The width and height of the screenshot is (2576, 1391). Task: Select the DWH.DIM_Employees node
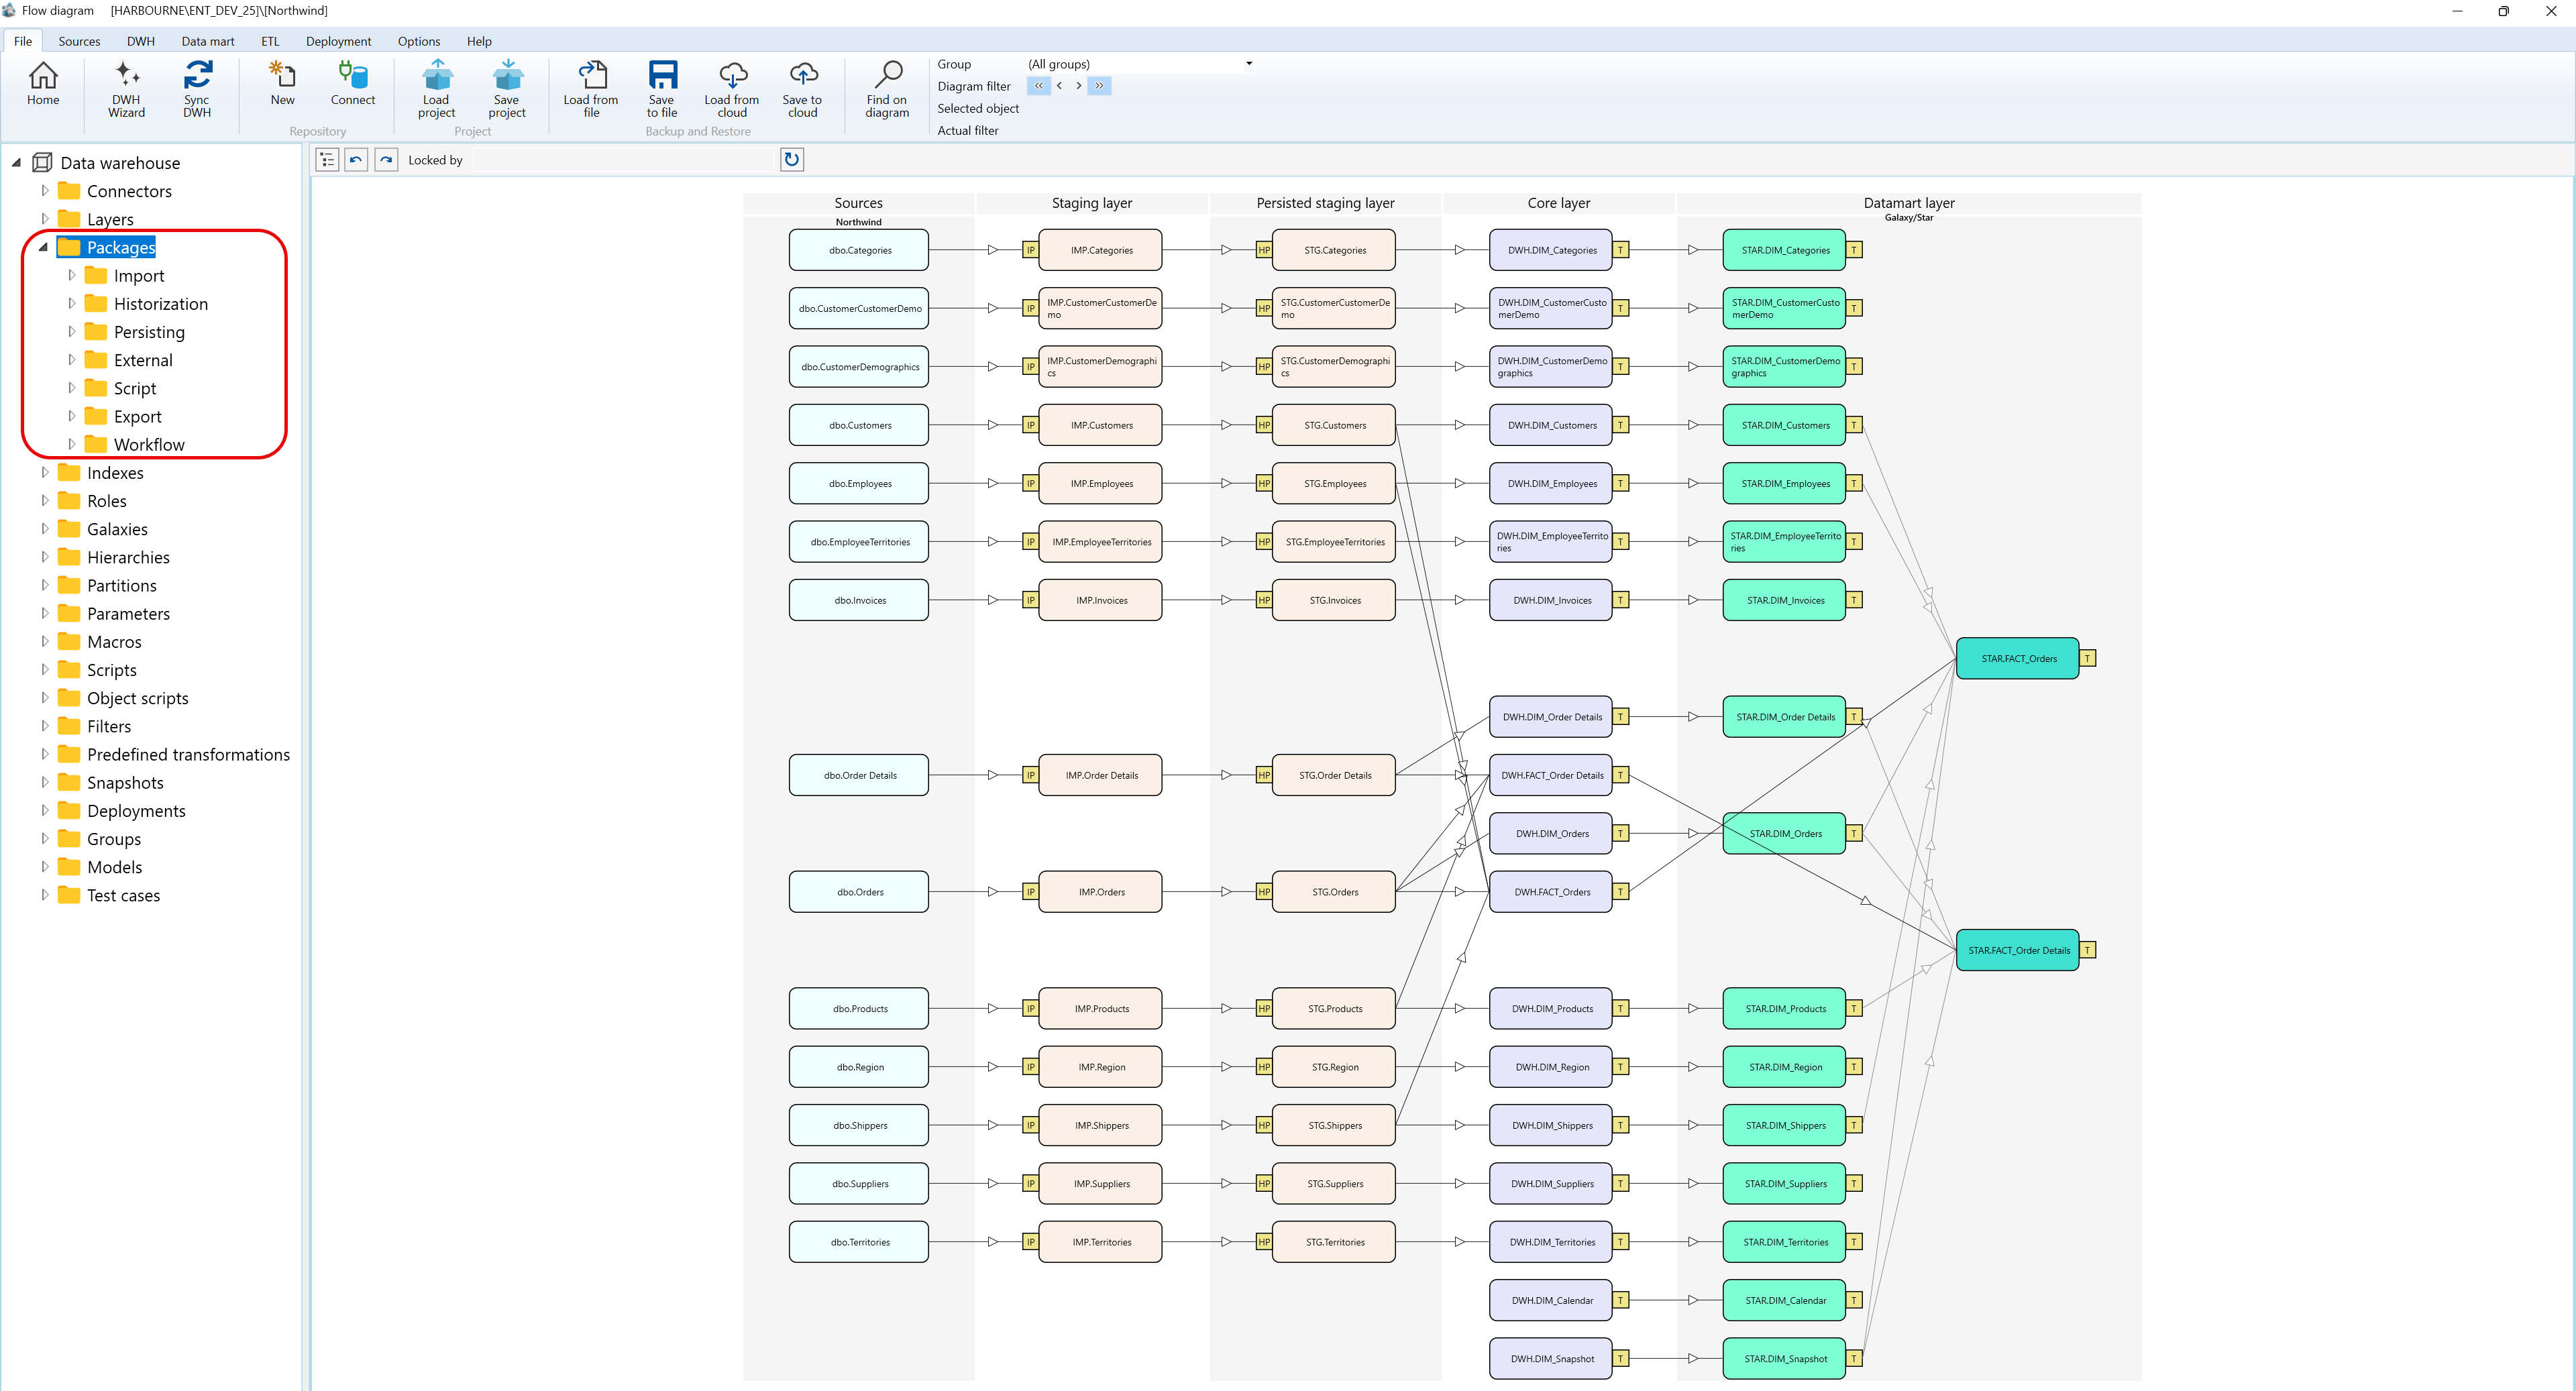click(x=1551, y=483)
